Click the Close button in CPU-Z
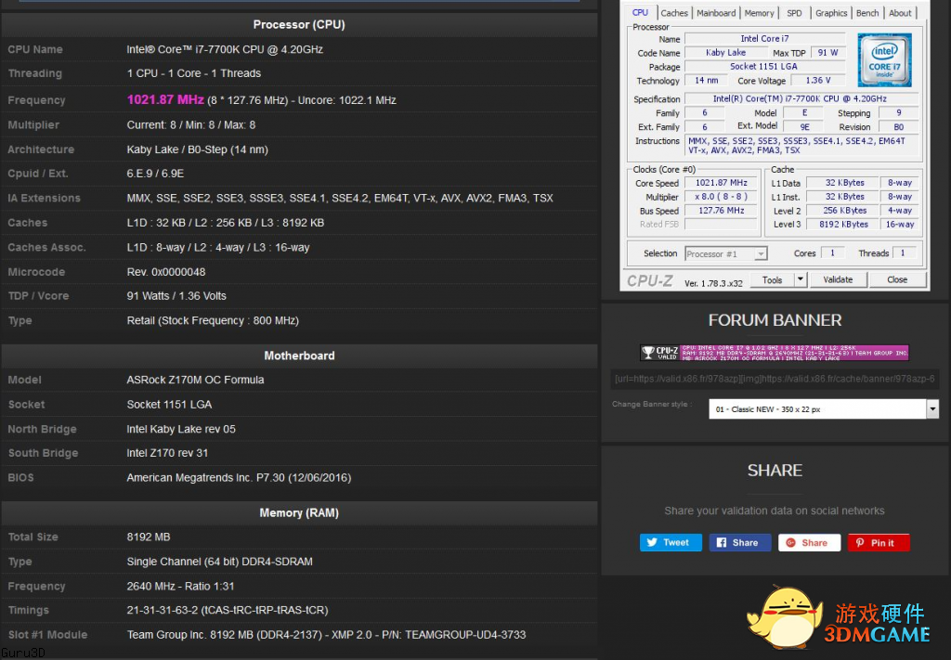 pos(897,280)
